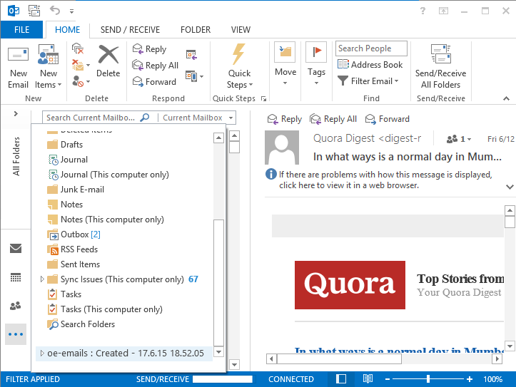The height and width of the screenshot is (387, 516).
Task: Open the Quick Steps dialog launcher
Action: (263, 98)
